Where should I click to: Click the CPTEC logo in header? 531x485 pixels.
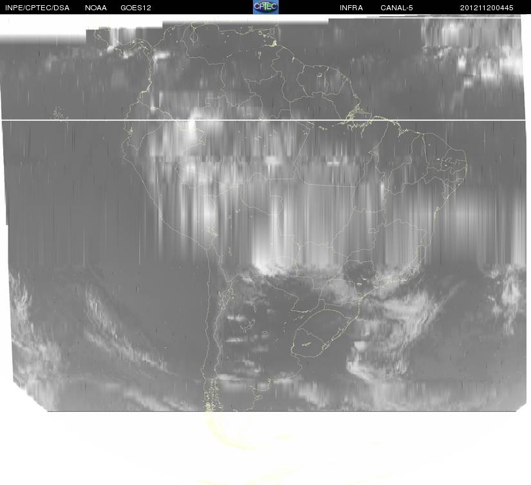(266, 7)
